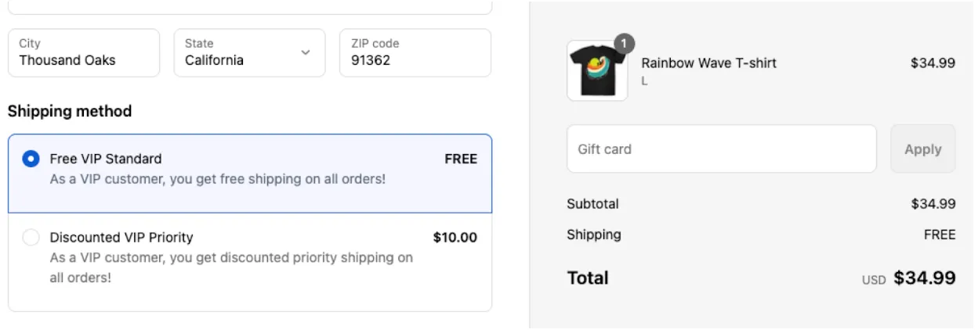Click the Subtotal label in order summary
This screenshot has height=333, width=978.
pos(592,204)
